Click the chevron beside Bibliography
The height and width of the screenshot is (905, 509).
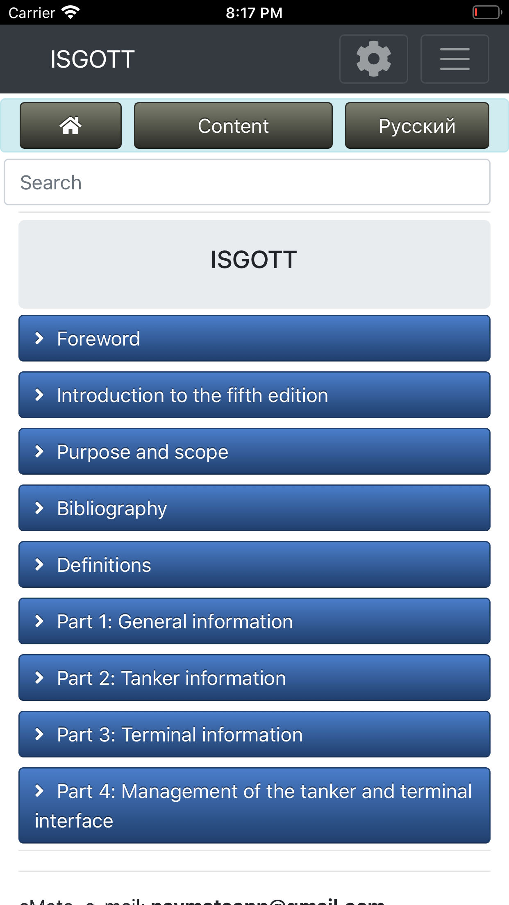point(39,508)
